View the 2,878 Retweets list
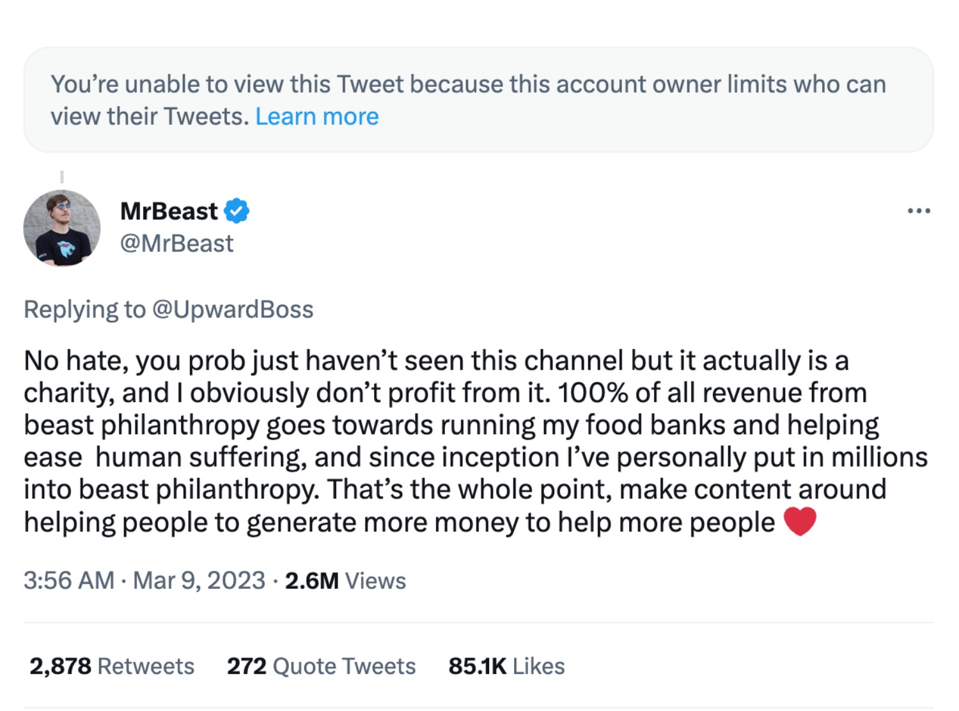Image resolution: width=959 pixels, height=711 pixels. coord(111,666)
